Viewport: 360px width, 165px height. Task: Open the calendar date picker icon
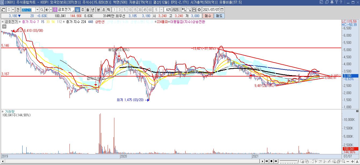tap(222, 10)
